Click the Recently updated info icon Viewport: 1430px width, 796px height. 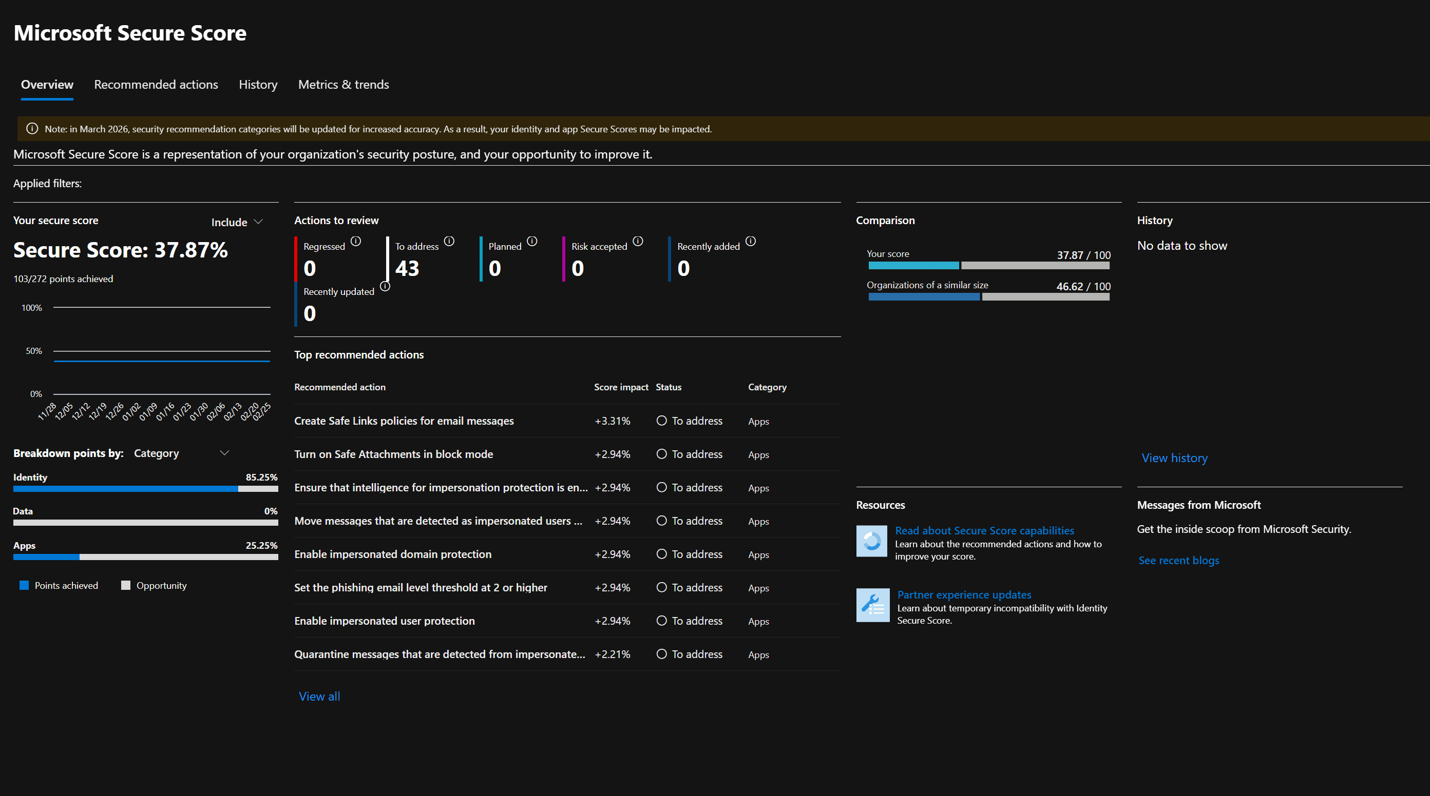[385, 287]
